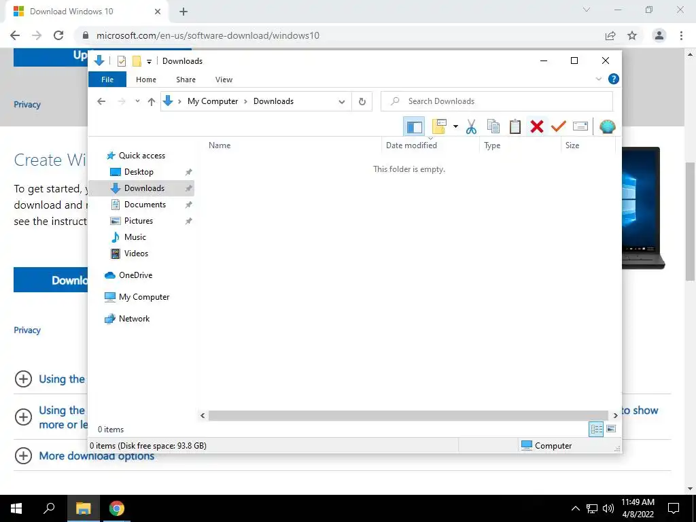The image size is (696, 522).
Task: Open the Home ribbon tab
Action: tap(146, 80)
